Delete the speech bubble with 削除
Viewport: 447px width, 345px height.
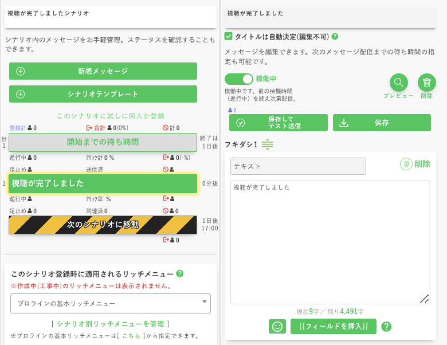[x=415, y=164]
